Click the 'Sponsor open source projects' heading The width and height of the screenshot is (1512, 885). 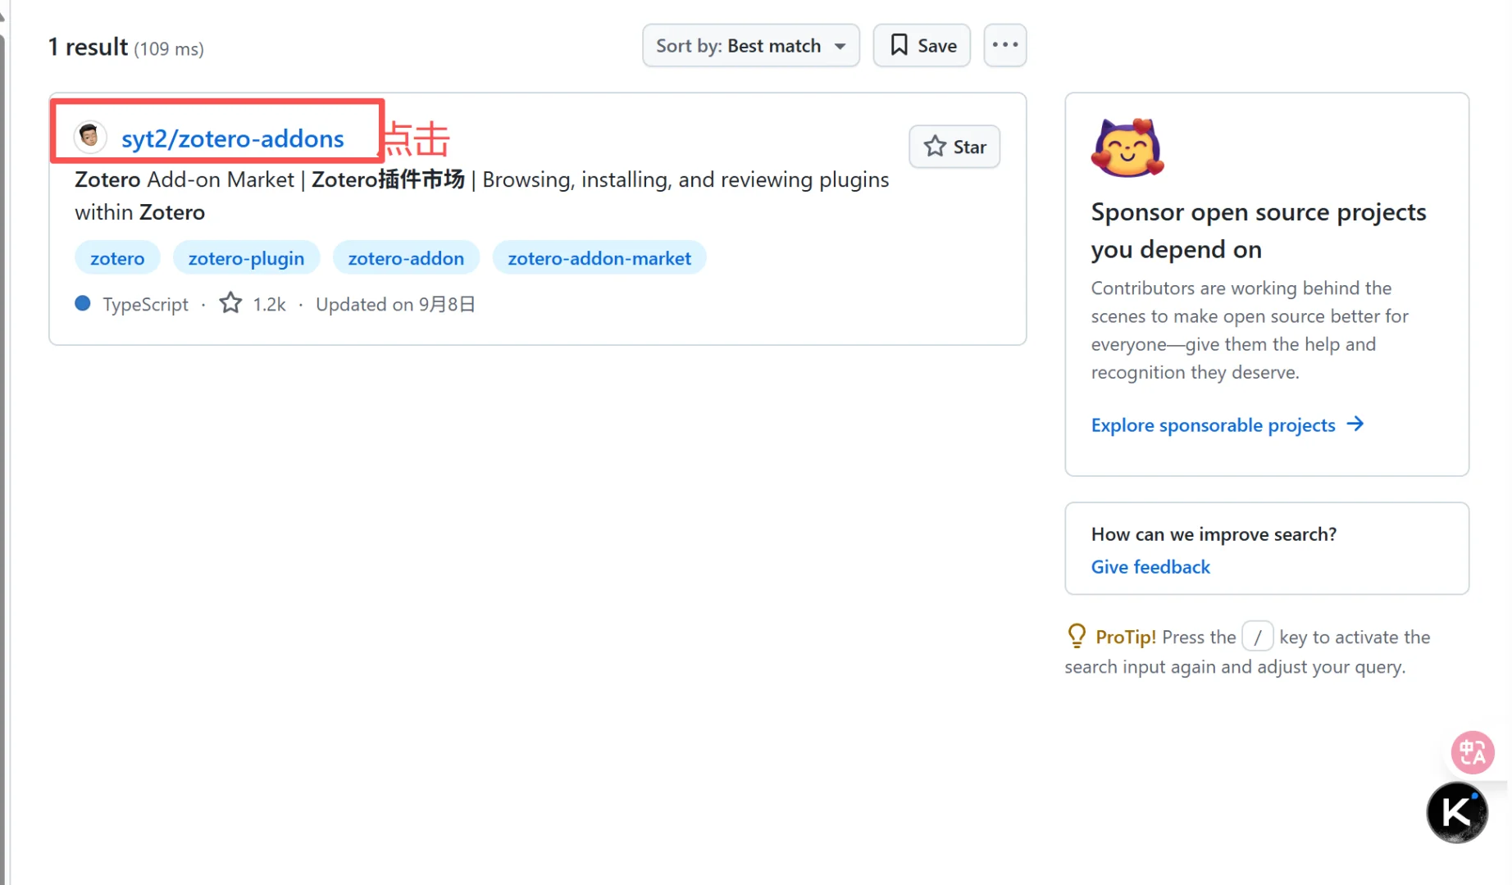(x=1259, y=230)
